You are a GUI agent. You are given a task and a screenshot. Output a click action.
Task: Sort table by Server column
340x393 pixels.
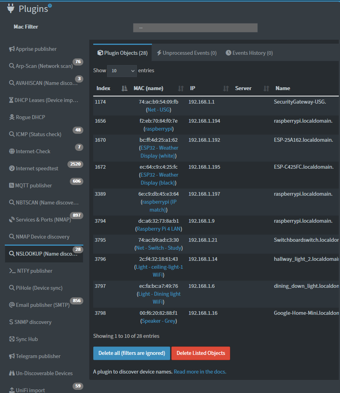(252, 88)
